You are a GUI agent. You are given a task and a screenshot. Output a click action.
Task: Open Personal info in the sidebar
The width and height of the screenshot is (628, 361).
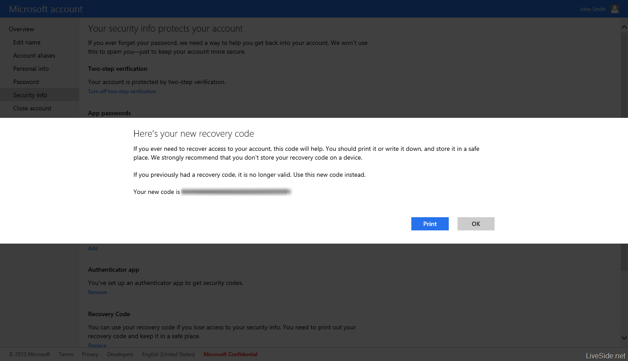click(31, 69)
